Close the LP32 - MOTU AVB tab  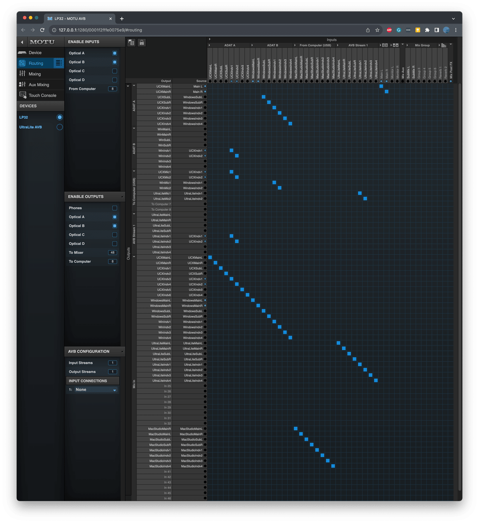pyautogui.click(x=111, y=18)
